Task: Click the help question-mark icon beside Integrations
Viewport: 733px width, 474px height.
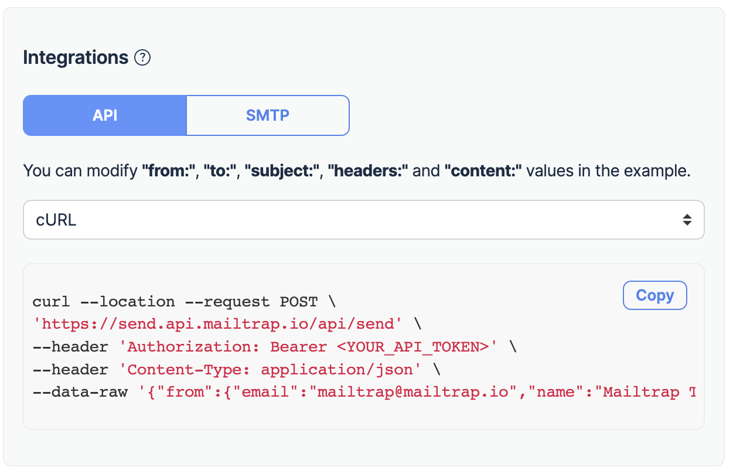Action: pyautogui.click(x=142, y=58)
